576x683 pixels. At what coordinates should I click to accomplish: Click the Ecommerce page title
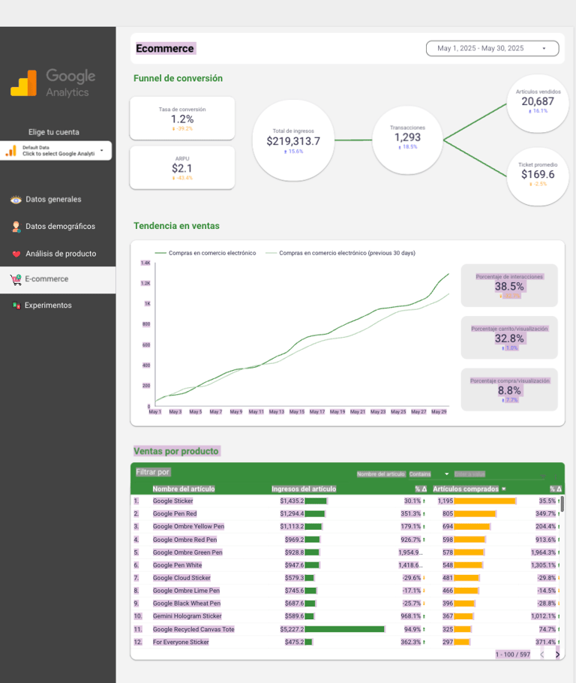pos(165,48)
